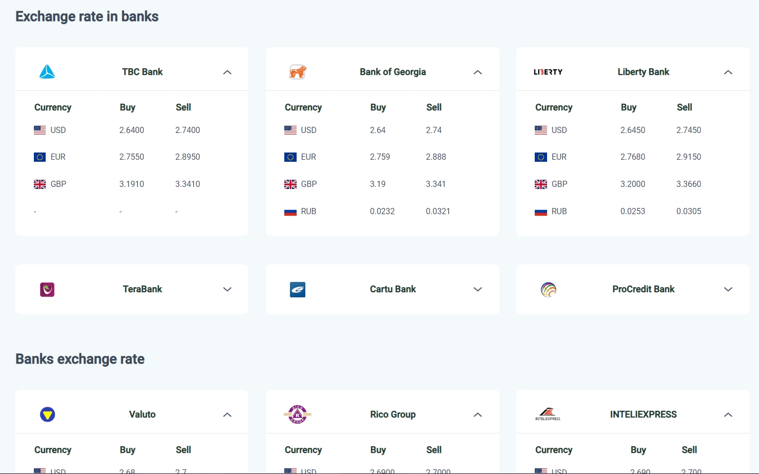
Task: Click Bank of Georgia RUB sell rate 0.0321
Action: tap(438, 211)
